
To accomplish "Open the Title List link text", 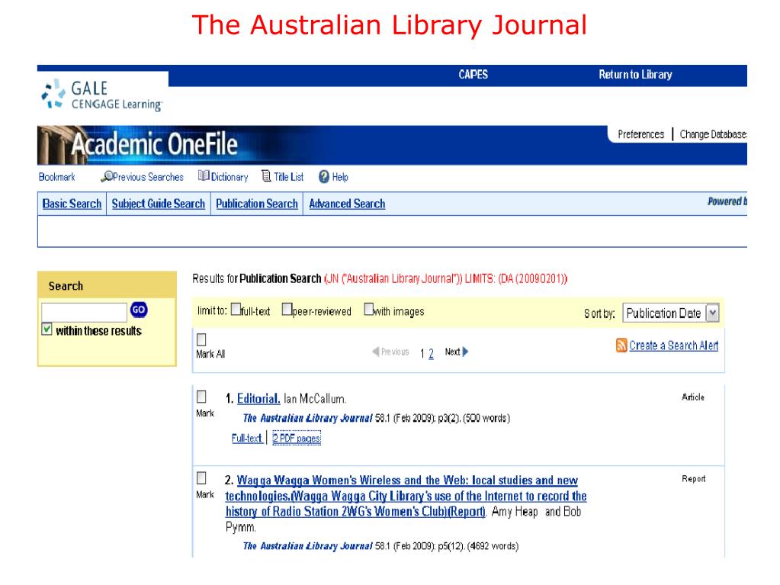I will (x=288, y=177).
